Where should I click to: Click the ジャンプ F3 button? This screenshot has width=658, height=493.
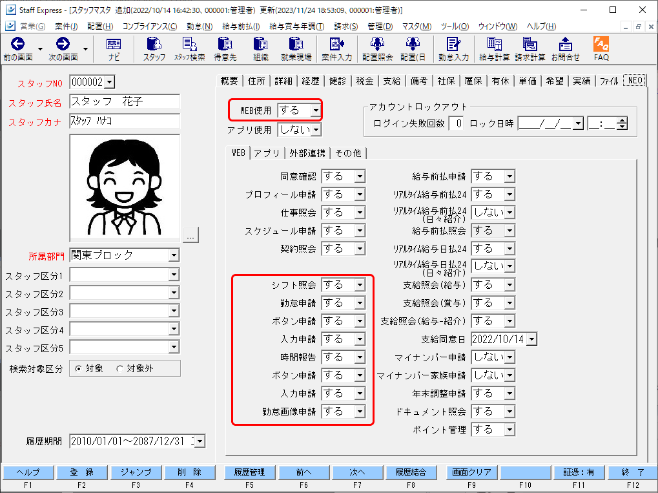click(x=136, y=472)
